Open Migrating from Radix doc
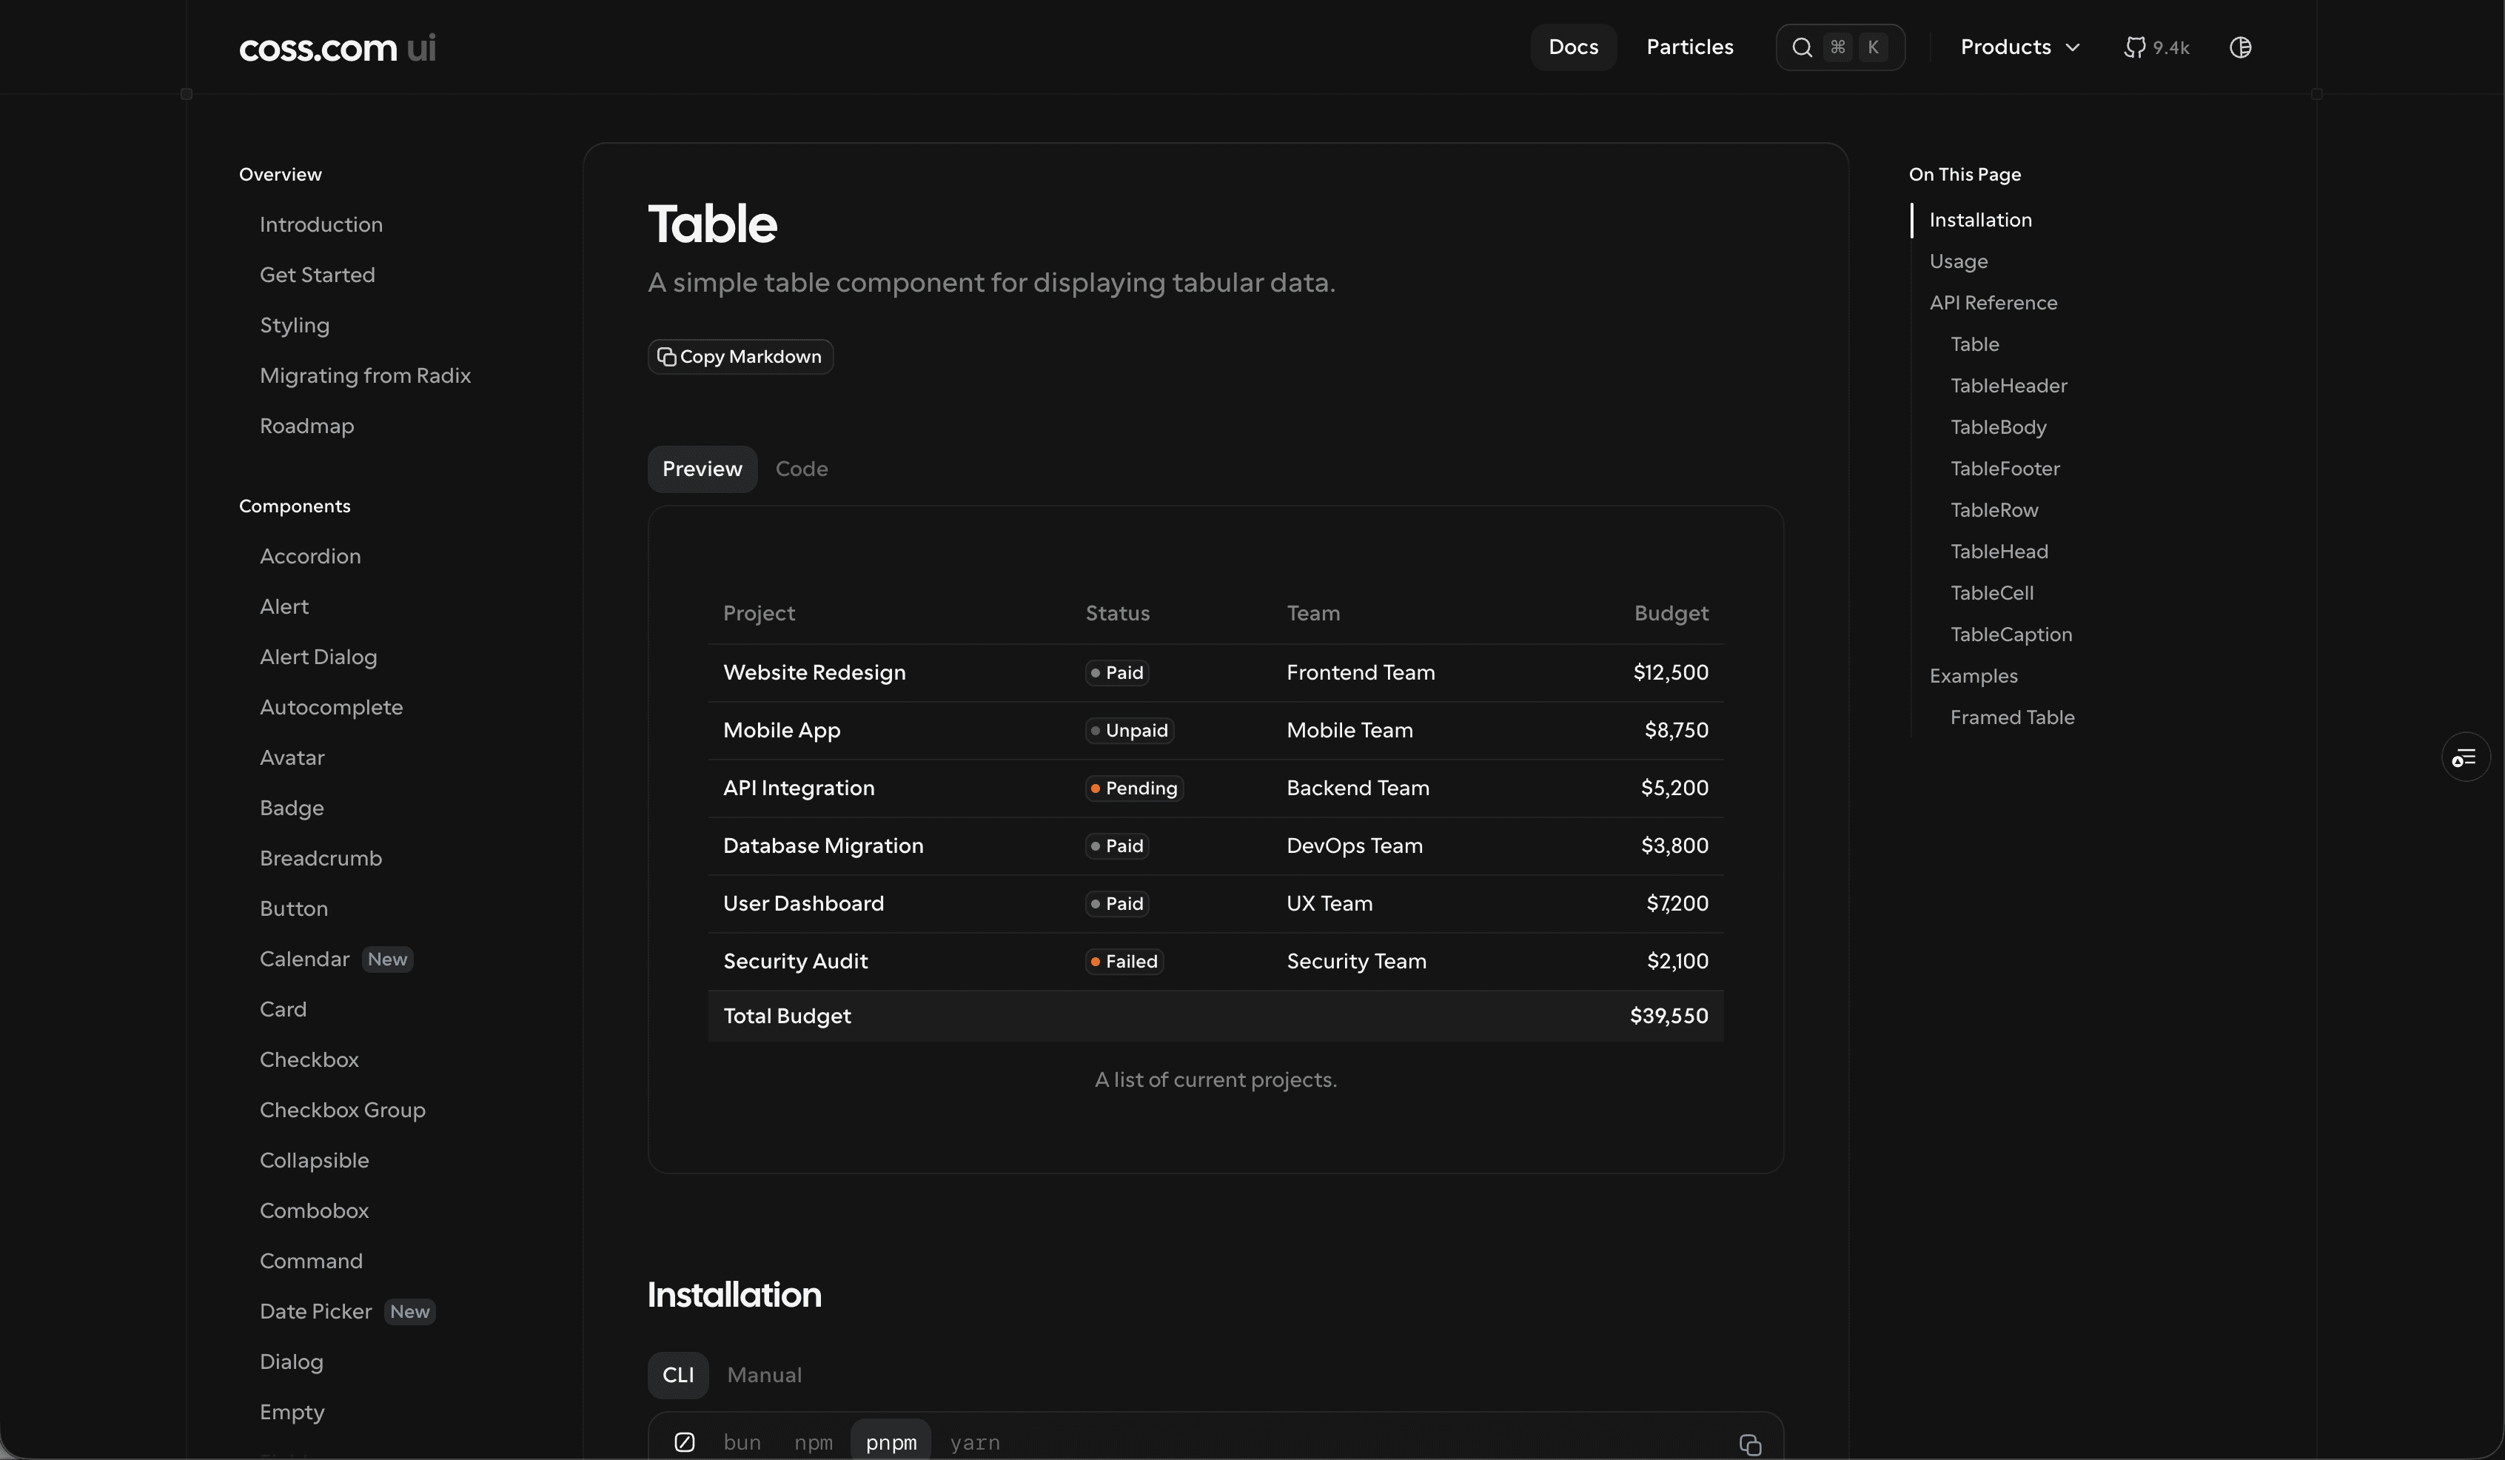2505x1460 pixels. tap(365, 375)
